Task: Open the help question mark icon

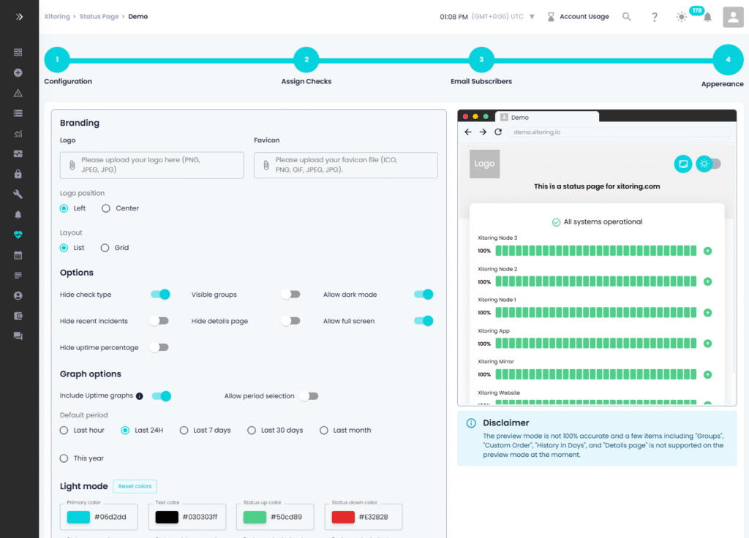Action: [655, 17]
